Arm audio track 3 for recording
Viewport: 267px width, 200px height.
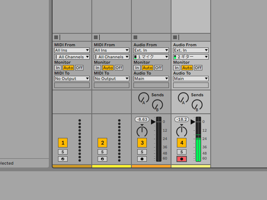click(142, 159)
